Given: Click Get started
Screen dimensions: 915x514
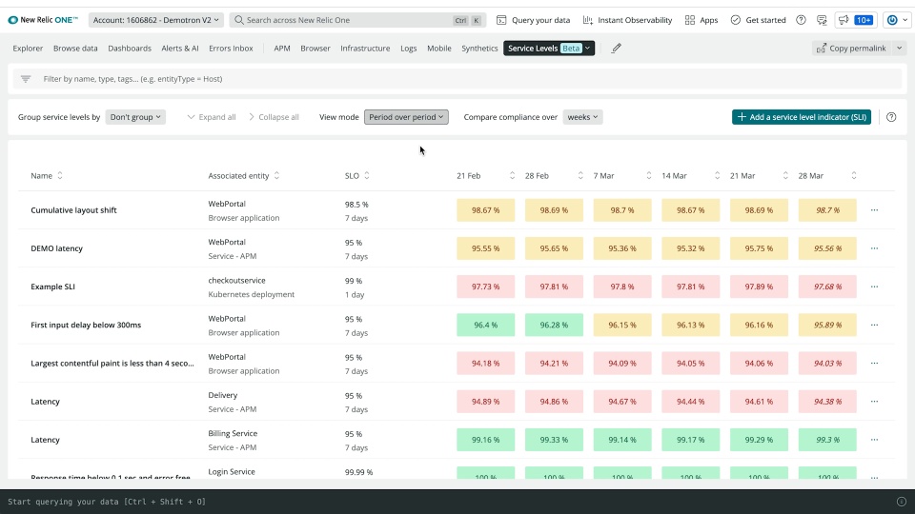Looking at the screenshot, I should coord(758,20).
